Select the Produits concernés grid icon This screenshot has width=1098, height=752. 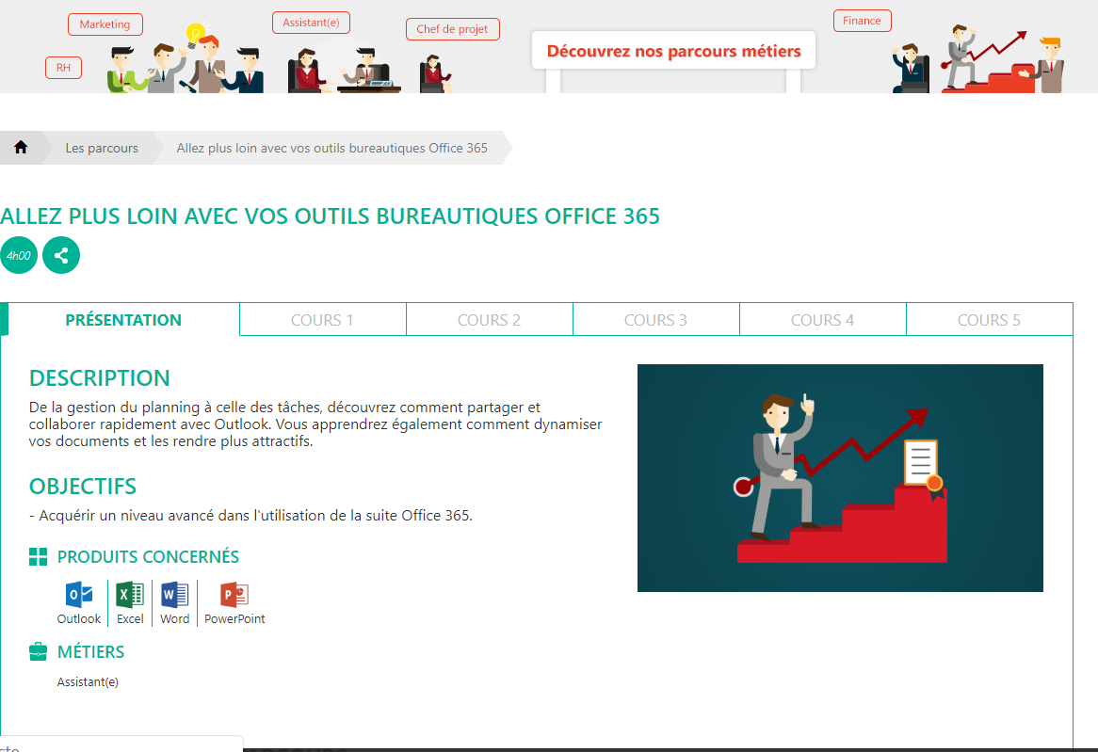click(38, 556)
